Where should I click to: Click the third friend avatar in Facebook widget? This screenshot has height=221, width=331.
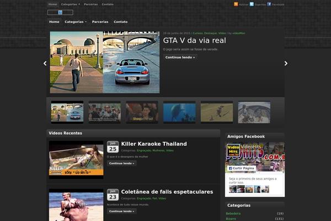[249, 189]
